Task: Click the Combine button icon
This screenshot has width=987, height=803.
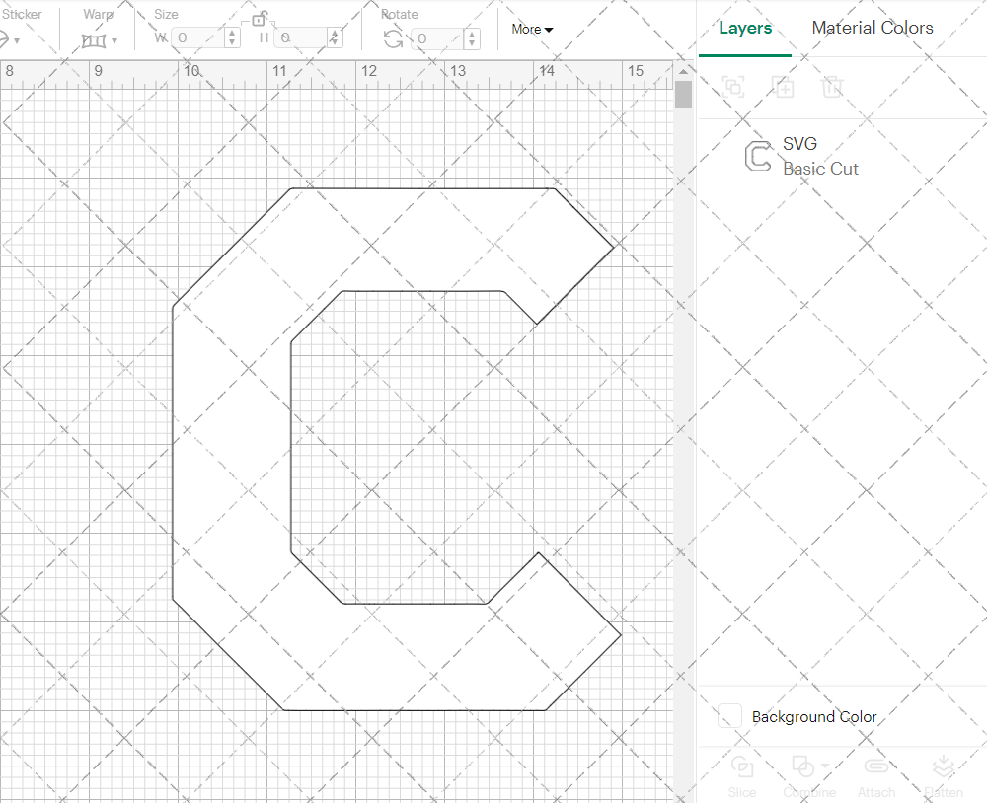Action: [802, 766]
